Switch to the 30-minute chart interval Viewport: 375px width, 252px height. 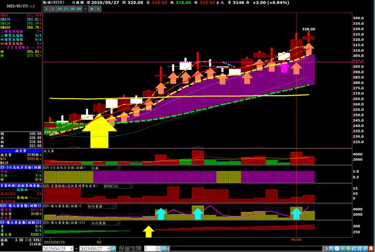(x=72, y=9)
